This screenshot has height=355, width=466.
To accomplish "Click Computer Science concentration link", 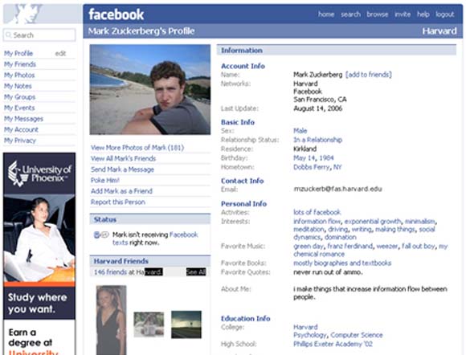I will tap(357, 335).
